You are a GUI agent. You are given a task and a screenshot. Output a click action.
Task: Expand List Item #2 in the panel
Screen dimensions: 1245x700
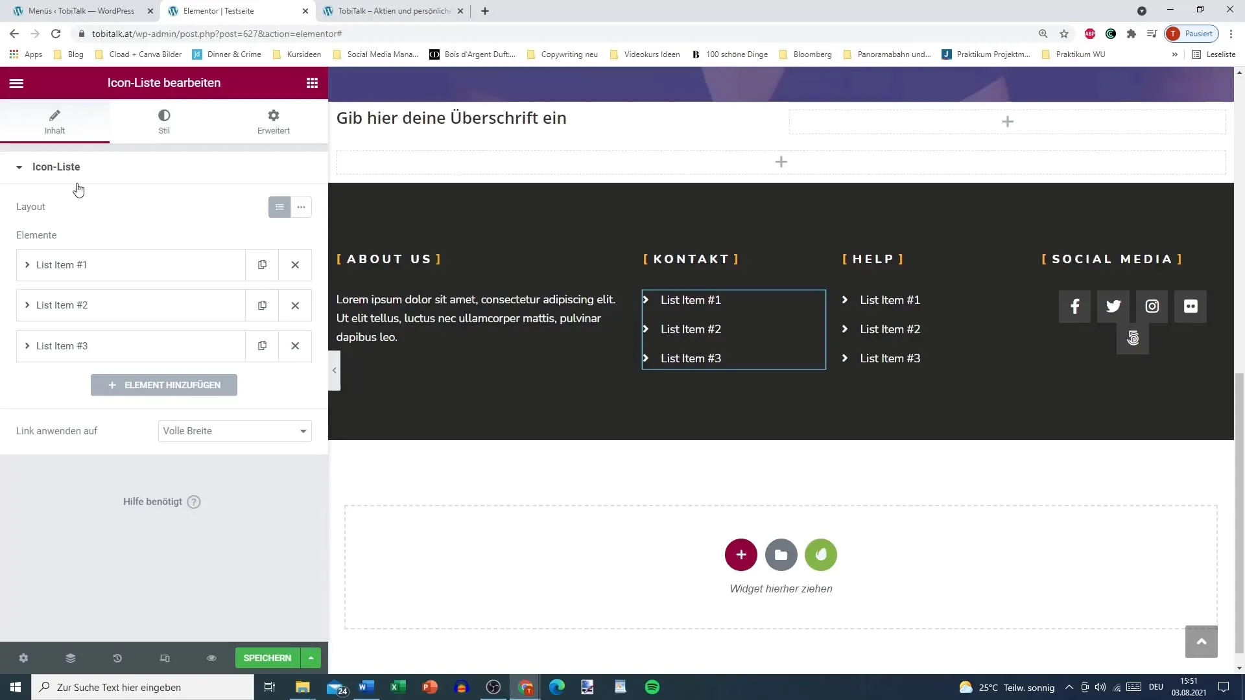tap(130, 305)
